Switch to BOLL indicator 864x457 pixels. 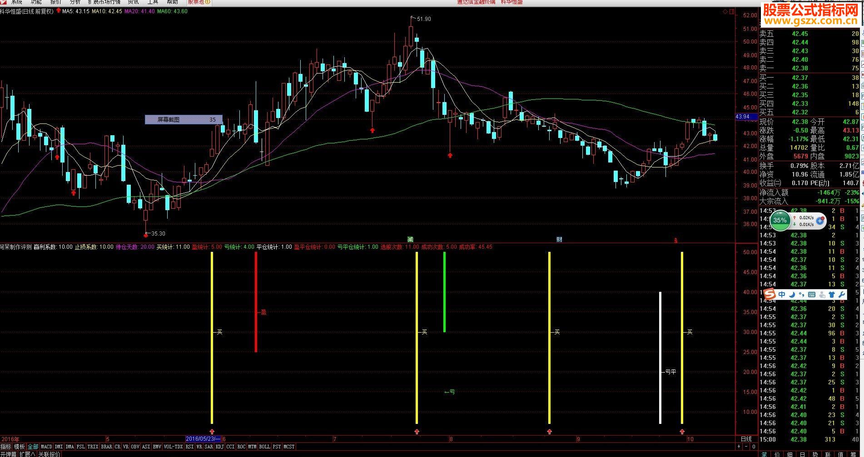pyautogui.click(x=264, y=447)
